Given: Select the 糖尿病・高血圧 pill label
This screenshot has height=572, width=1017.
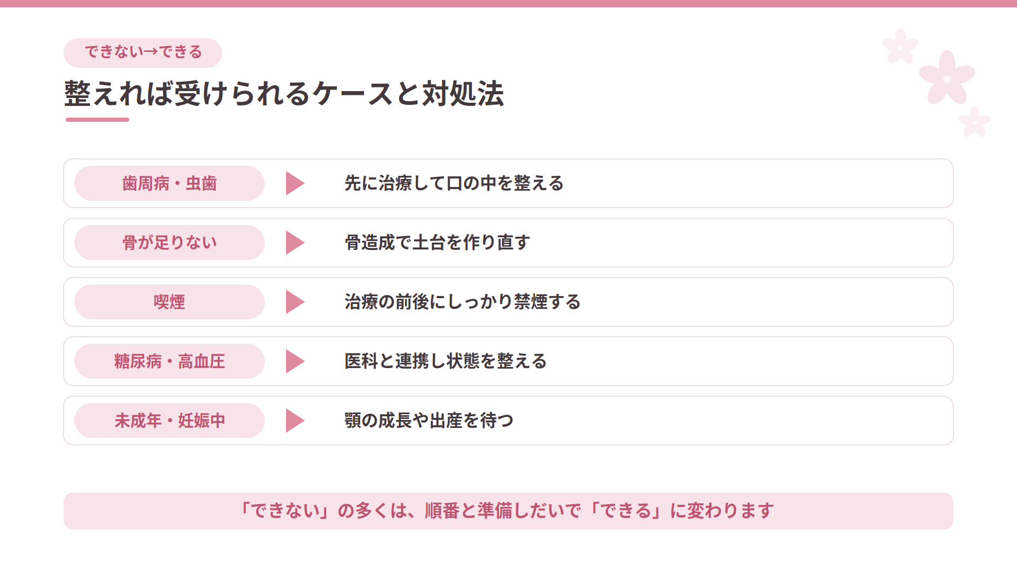Looking at the screenshot, I should 169,361.
